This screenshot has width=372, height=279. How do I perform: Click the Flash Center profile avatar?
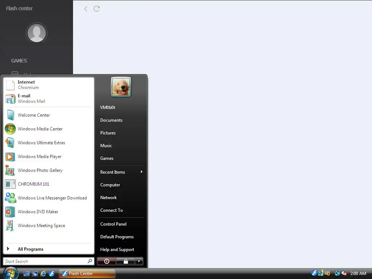pos(37,33)
